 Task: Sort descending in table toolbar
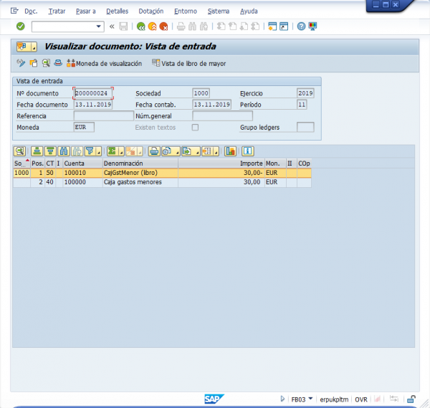point(50,151)
